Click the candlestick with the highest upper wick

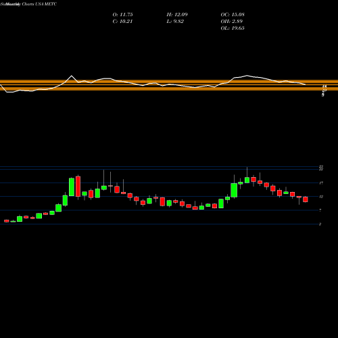coord(247,180)
